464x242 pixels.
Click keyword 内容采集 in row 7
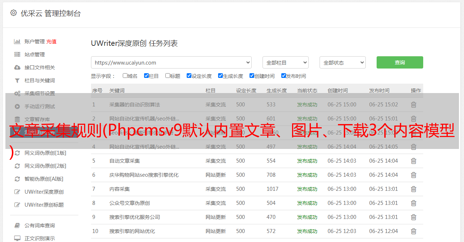click(120, 189)
